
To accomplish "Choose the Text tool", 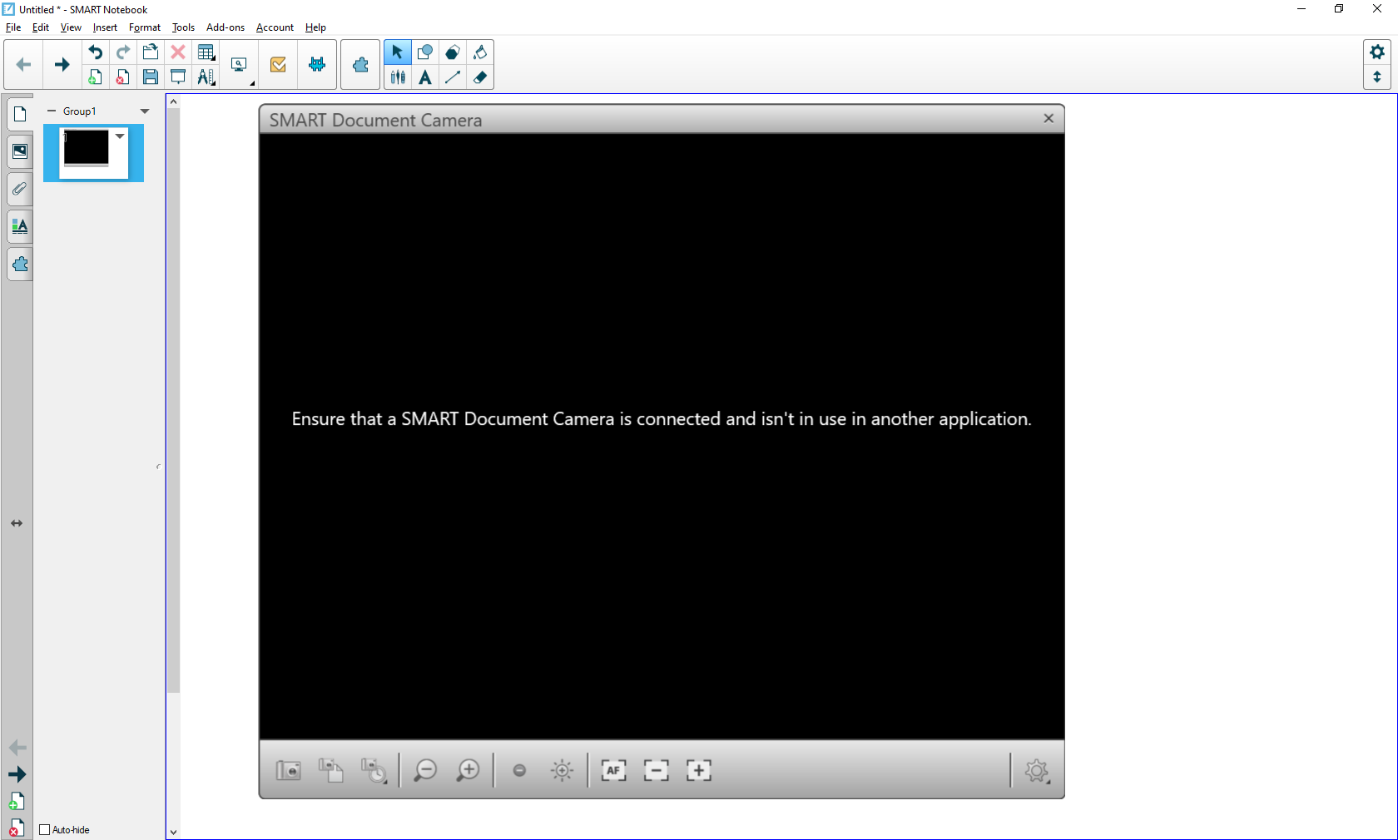I will coord(425,77).
